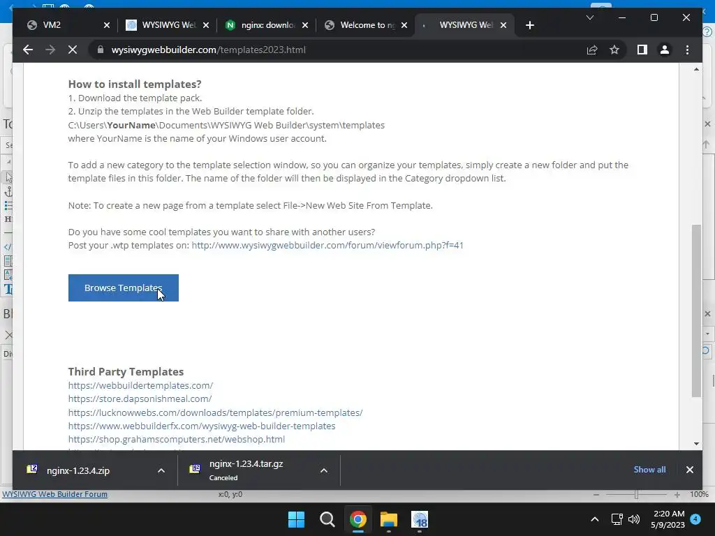View site information lock icon
Viewport: 715px width, 536px height.
coord(101,50)
